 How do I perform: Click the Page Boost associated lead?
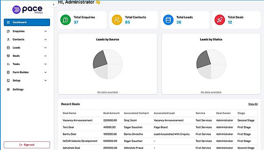click(x=161, y=127)
